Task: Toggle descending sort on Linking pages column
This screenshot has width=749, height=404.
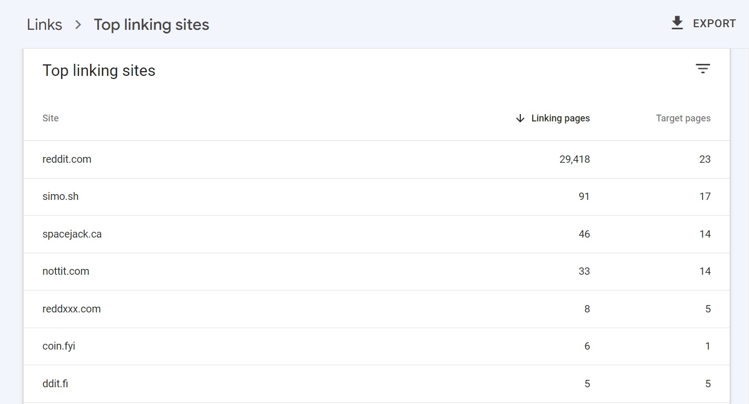Action: pyautogui.click(x=561, y=118)
